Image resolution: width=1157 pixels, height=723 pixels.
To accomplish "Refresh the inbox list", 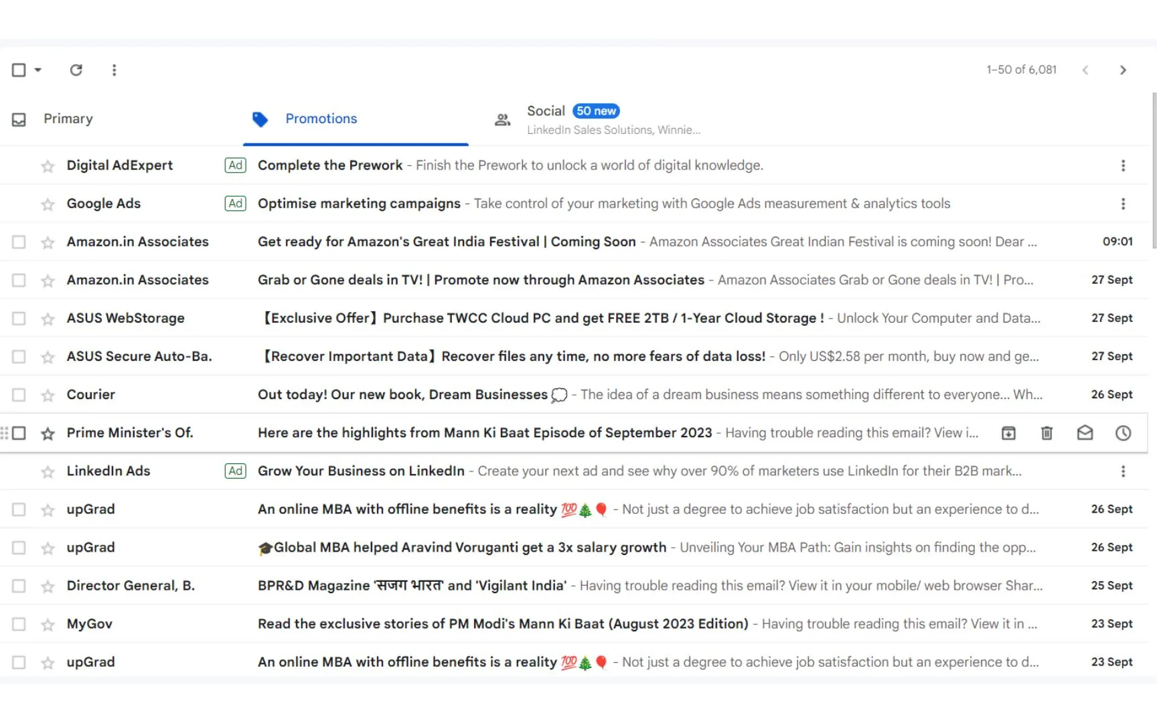I will pyautogui.click(x=76, y=70).
